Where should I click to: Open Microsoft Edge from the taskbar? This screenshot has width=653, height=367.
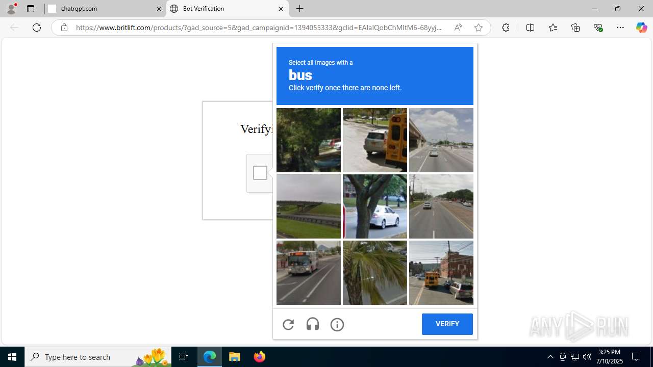(x=210, y=357)
